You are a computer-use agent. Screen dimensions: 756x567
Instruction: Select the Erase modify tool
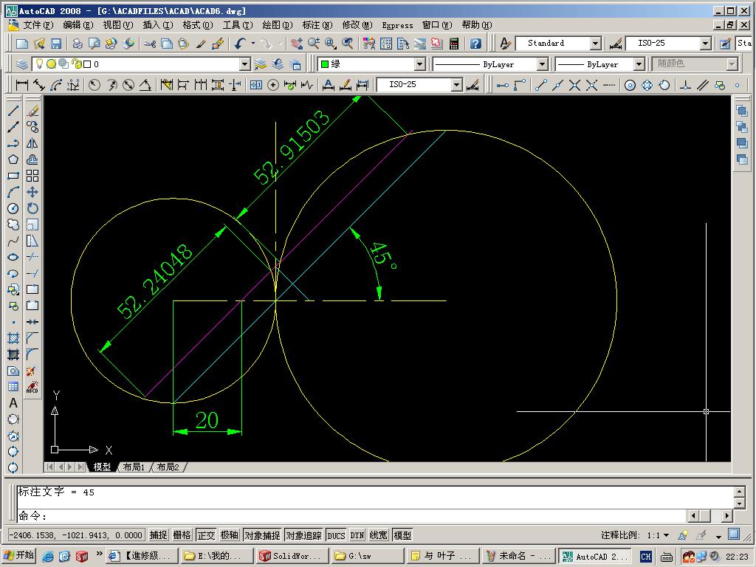pos(32,111)
